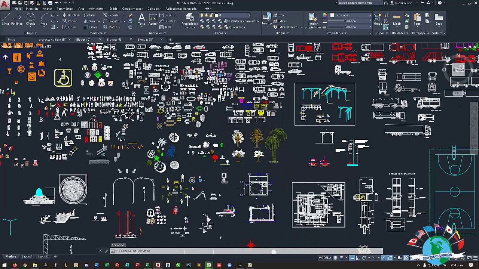Use the Estirar command
Viewport: 479px width, 269px height.
[x=70, y=27]
